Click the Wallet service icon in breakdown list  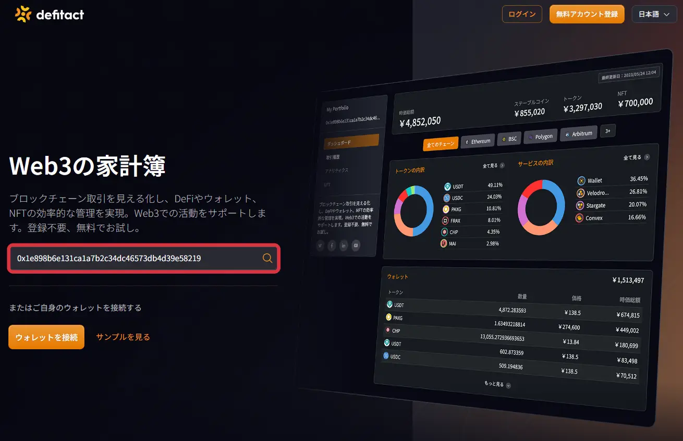point(581,181)
